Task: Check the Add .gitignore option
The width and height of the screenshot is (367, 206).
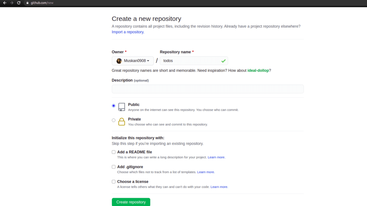Action: point(114,167)
